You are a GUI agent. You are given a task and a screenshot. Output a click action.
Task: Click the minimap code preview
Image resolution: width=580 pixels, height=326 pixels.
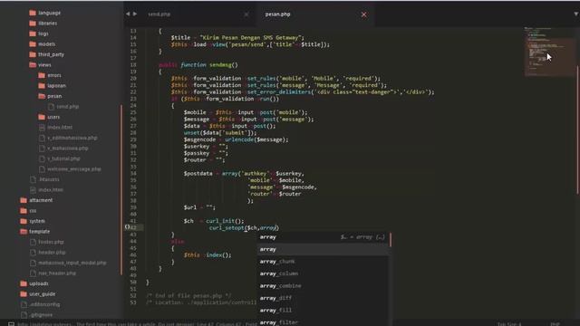point(550,52)
